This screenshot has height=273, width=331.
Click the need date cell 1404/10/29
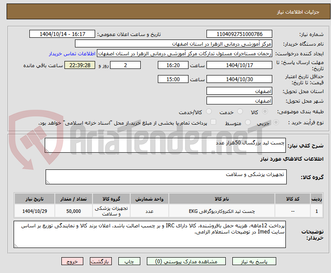coord(35,211)
